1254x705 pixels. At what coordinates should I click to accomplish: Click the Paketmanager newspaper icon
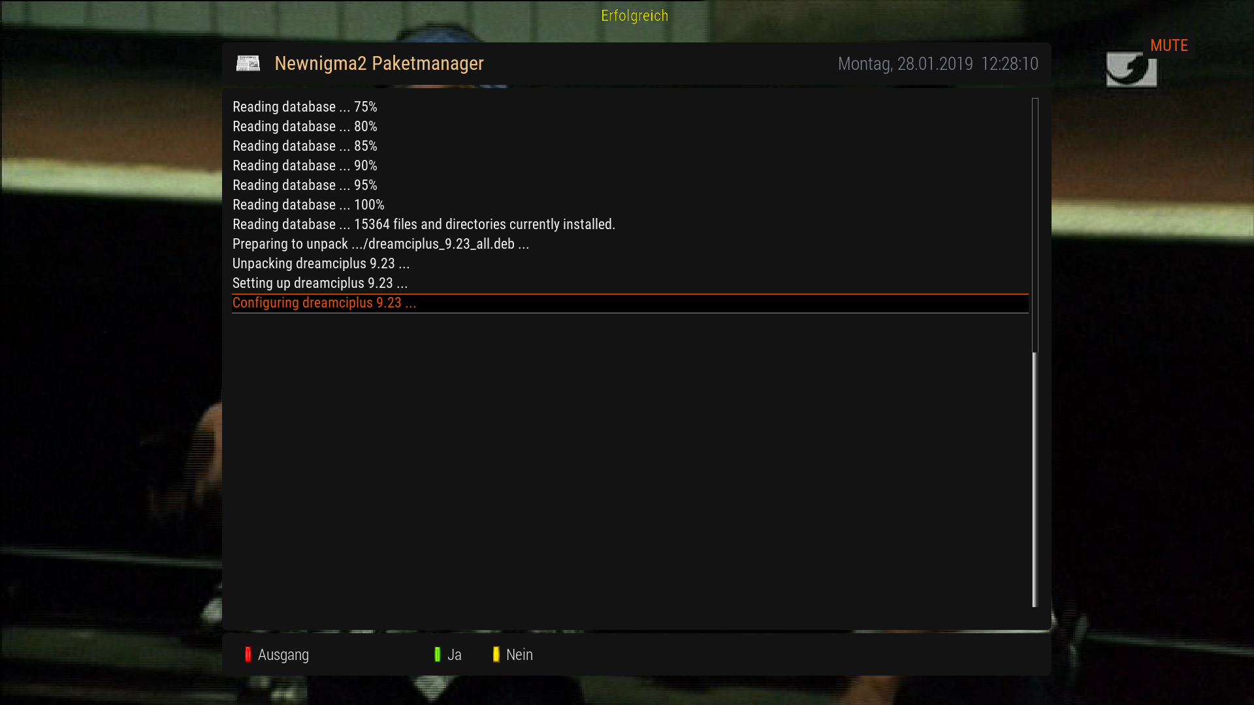(248, 63)
